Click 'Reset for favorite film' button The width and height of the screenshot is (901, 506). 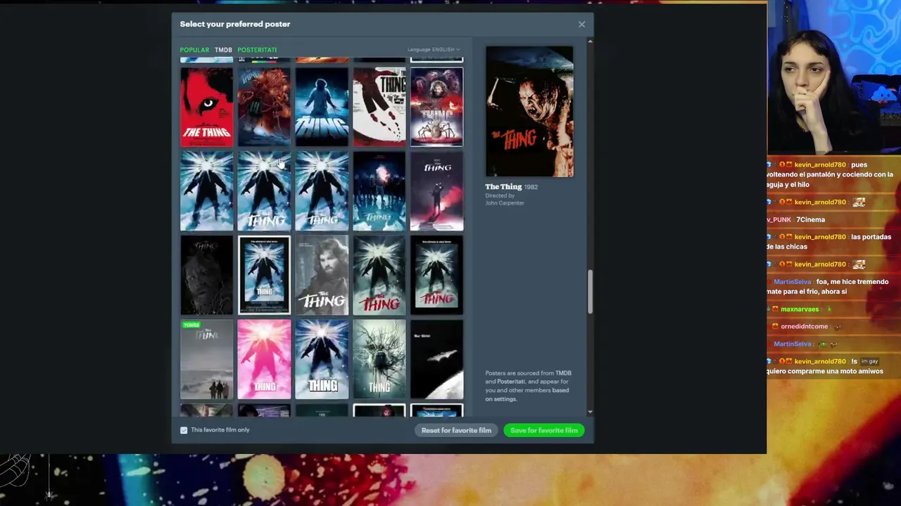point(456,430)
